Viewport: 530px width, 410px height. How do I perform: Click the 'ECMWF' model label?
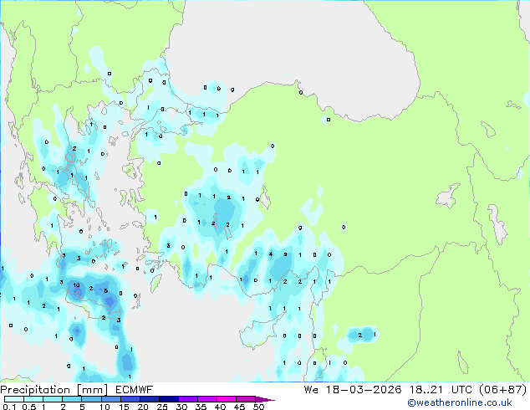pos(134,390)
